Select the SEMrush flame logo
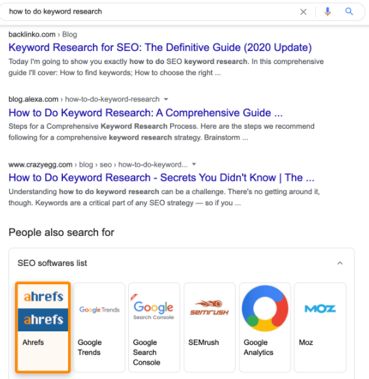The width and height of the screenshot is (369, 379). [x=209, y=307]
